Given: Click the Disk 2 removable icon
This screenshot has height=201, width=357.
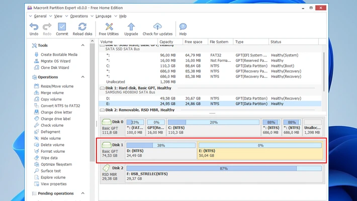Looking at the screenshot, I should tap(106, 168).
